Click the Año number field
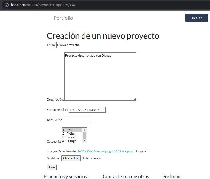 tap(72, 120)
